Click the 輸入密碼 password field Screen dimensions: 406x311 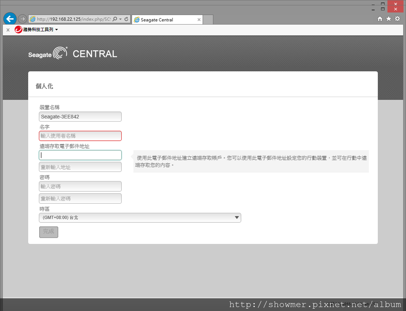click(80, 186)
